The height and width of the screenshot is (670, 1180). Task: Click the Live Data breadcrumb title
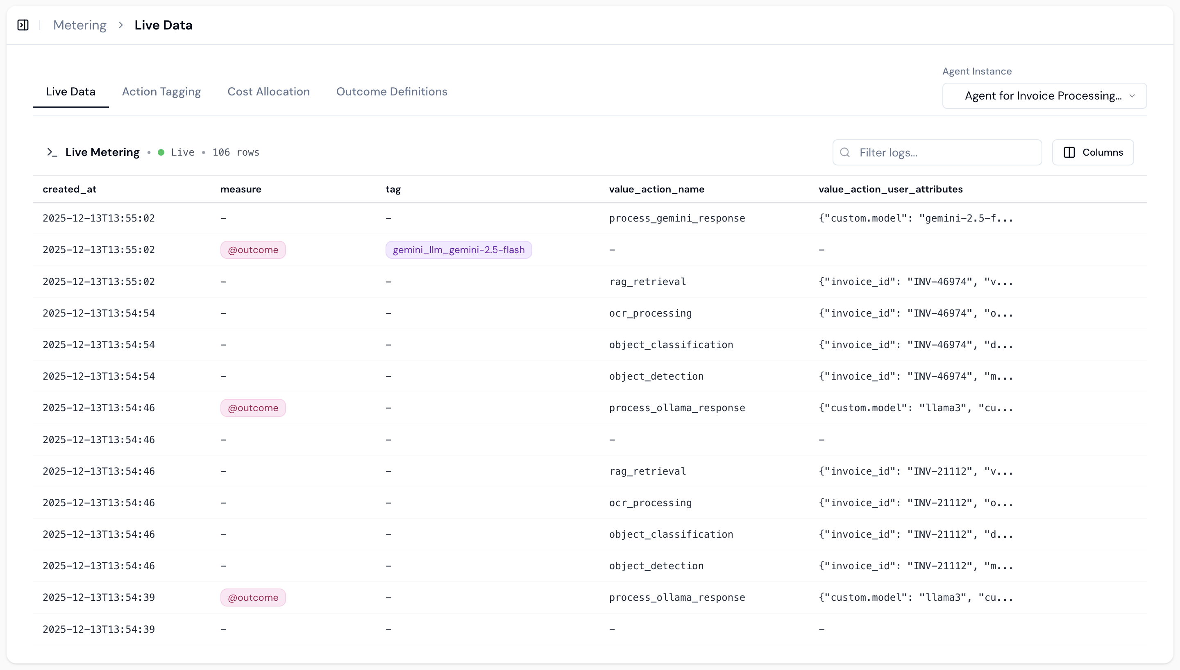[163, 25]
